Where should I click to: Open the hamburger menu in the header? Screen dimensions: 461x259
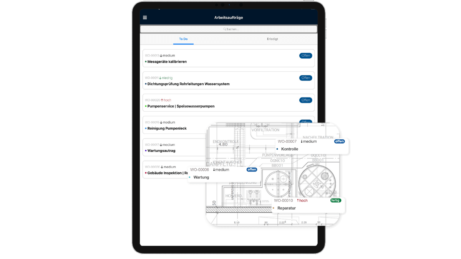click(145, 18)
